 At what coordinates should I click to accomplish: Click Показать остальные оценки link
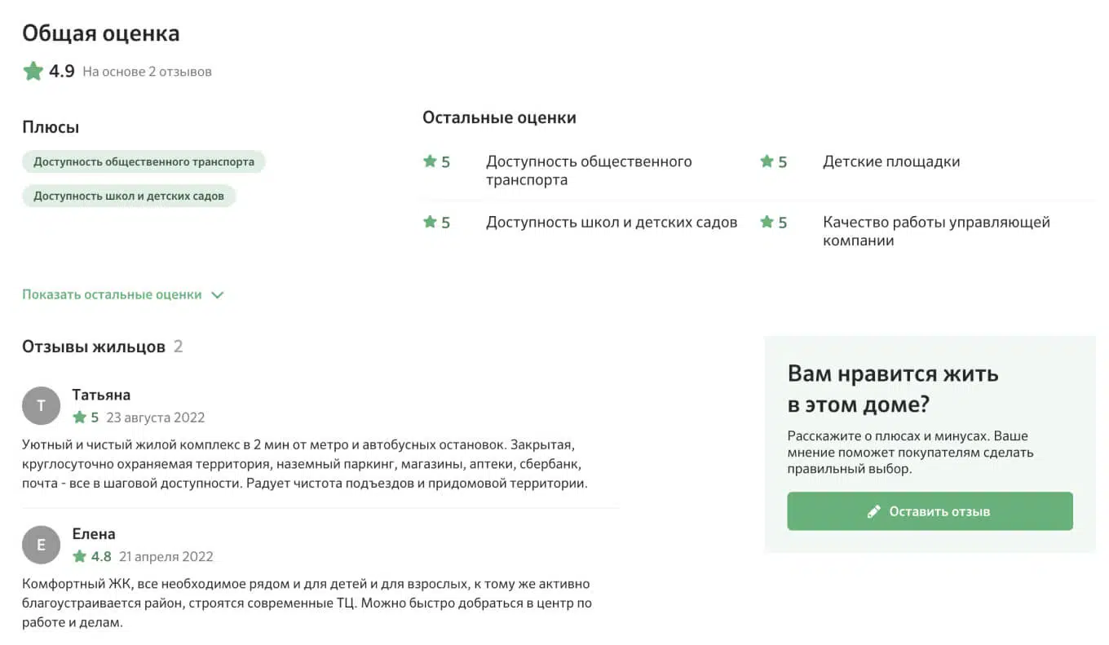tap(112, 294)
